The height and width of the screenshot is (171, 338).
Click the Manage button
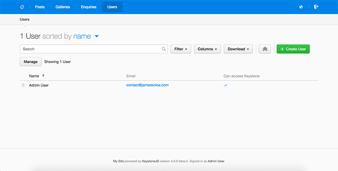(31, 62)
